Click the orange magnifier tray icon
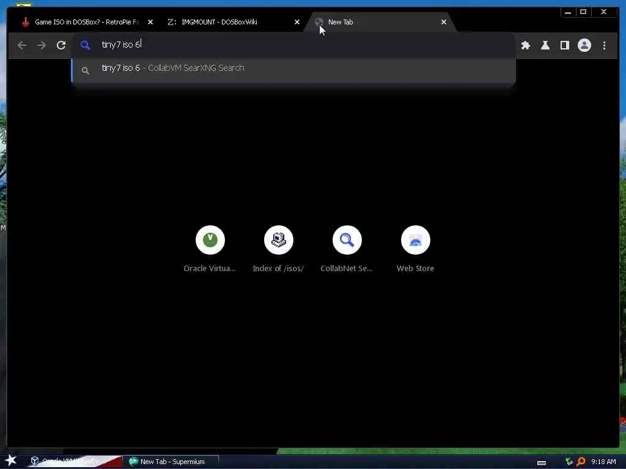626x469 pixels. pos(581,462)
